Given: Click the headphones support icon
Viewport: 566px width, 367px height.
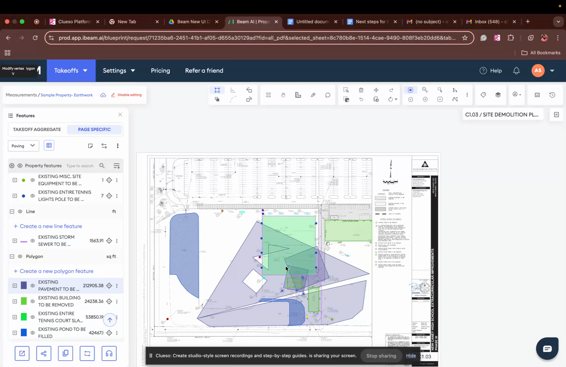Looking at the screenshot, I should pos(109,353).
